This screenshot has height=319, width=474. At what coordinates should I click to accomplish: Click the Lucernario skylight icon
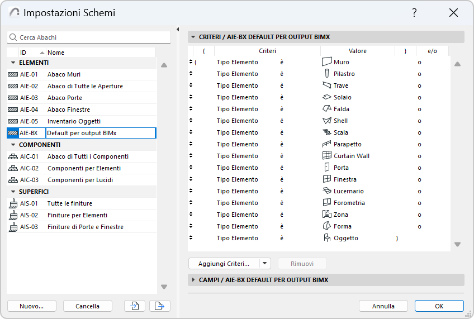coord(327,191)
